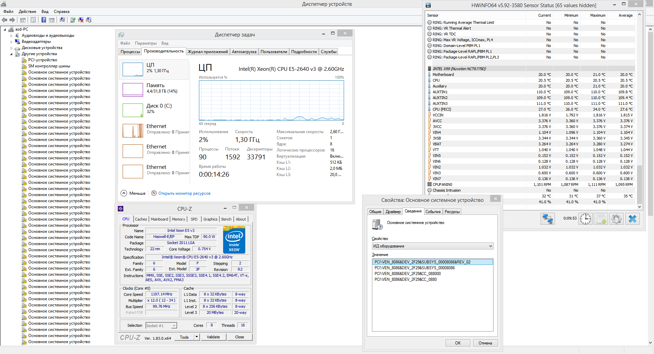Open Help from the blue question-mark toolbar icon
654x354 pixels.
pos(44,20)
